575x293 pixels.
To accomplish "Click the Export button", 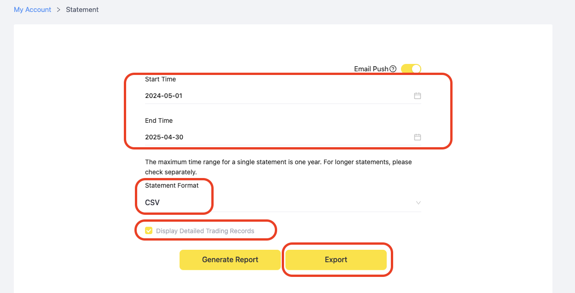I will [x=336, y=259].
